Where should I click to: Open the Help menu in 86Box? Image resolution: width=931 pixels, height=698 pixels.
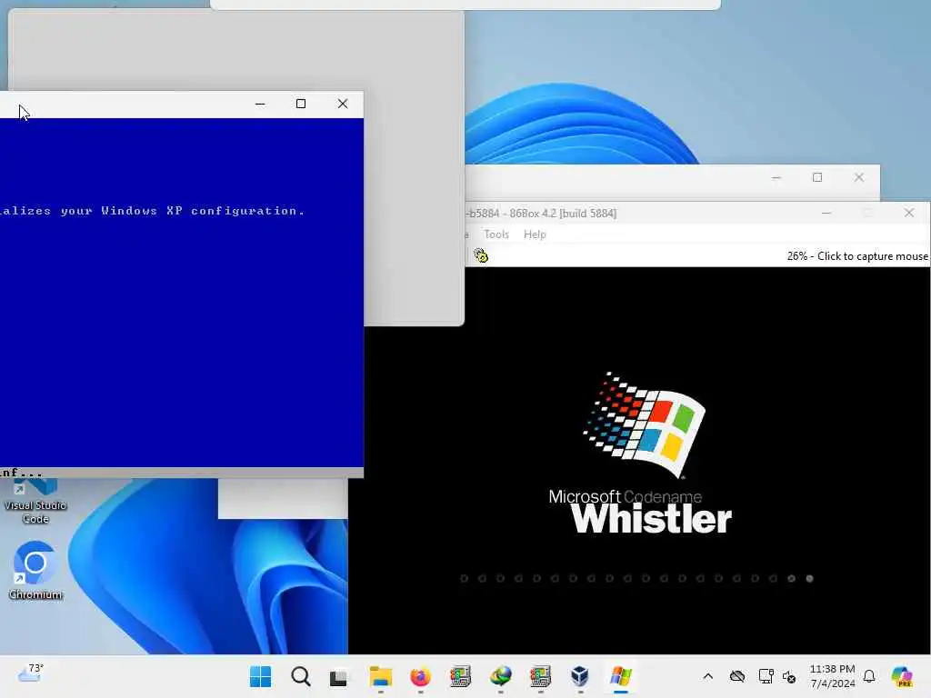[x=535, y=234]
